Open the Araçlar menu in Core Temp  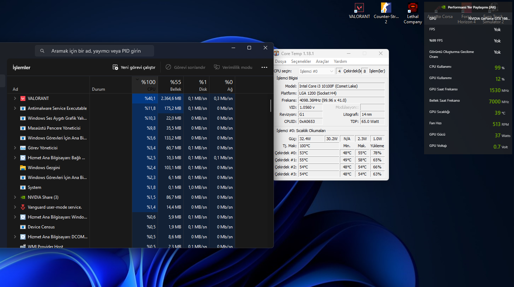coord(322,61)
